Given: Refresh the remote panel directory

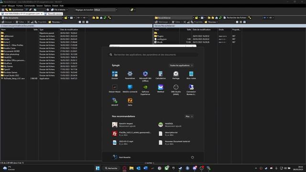Looking at the screenshot, I should [220, 18].
